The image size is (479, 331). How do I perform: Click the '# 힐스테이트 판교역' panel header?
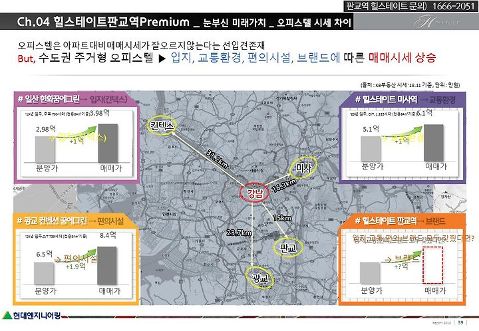pyautogui.click(x=386, y=221)
